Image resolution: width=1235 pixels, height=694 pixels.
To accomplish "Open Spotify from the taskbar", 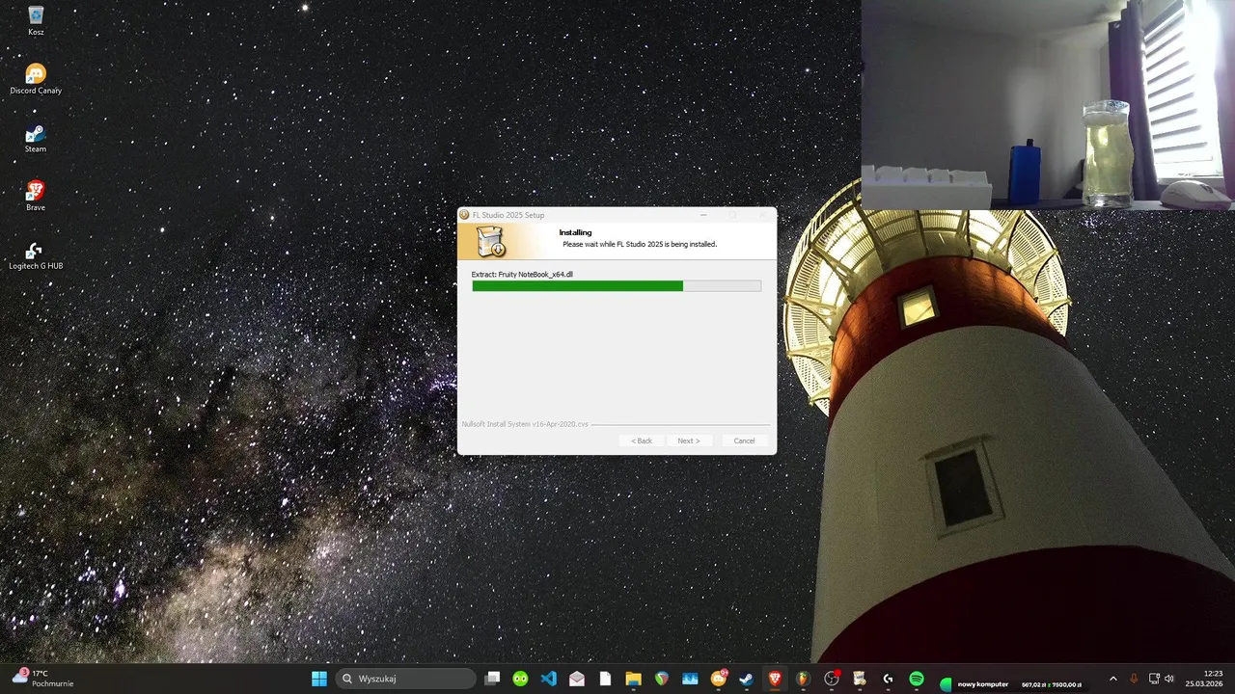I will (917, 679).
